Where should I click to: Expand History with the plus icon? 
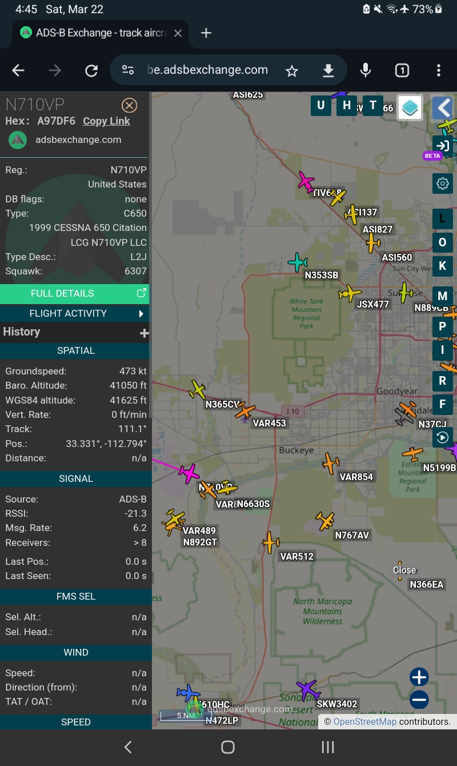(x=144, y=333)
